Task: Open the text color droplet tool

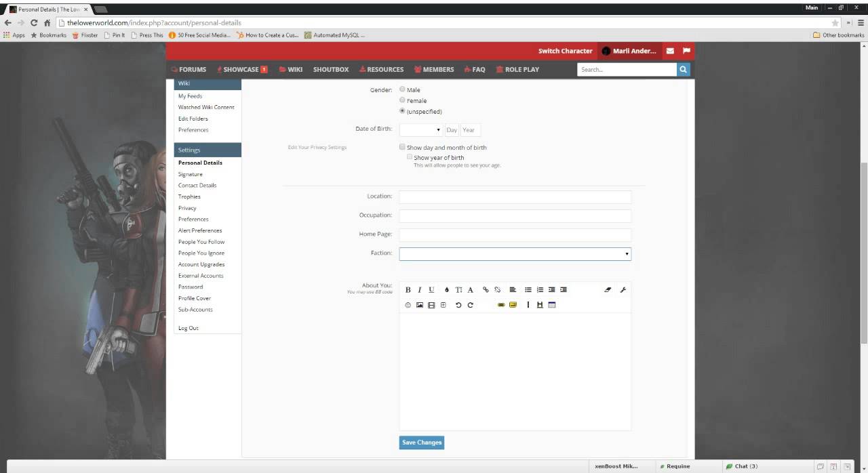Action: tap(447, 289)
